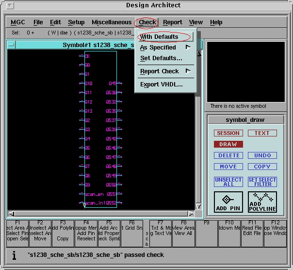
Task: Click the UNDO button
Action: point(262,155)
